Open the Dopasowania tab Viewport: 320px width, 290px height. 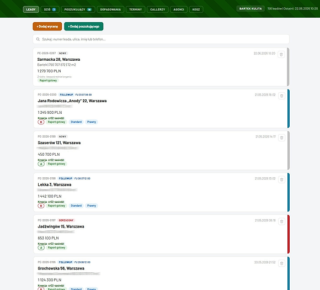(x=110, y=9)
